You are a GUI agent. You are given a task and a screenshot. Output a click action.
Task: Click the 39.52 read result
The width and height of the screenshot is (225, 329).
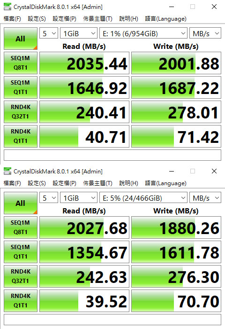84,301
